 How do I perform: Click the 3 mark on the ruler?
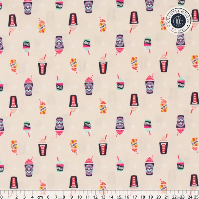click(x=24, y=197)
